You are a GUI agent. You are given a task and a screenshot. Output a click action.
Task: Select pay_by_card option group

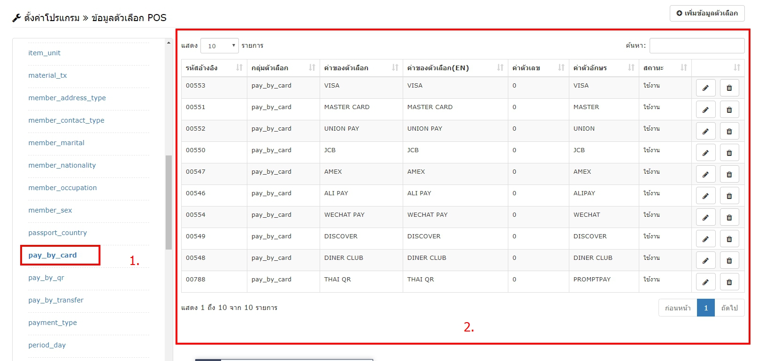tap(53, 255)
